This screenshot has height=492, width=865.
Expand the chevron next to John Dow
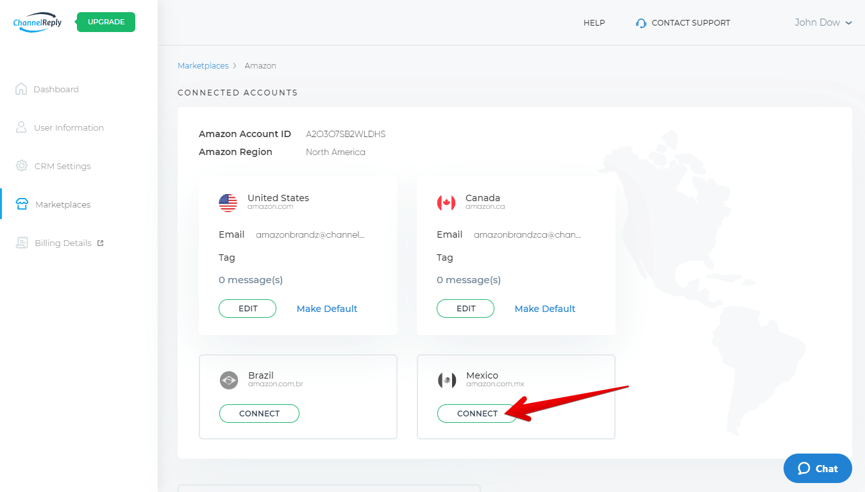849,23
